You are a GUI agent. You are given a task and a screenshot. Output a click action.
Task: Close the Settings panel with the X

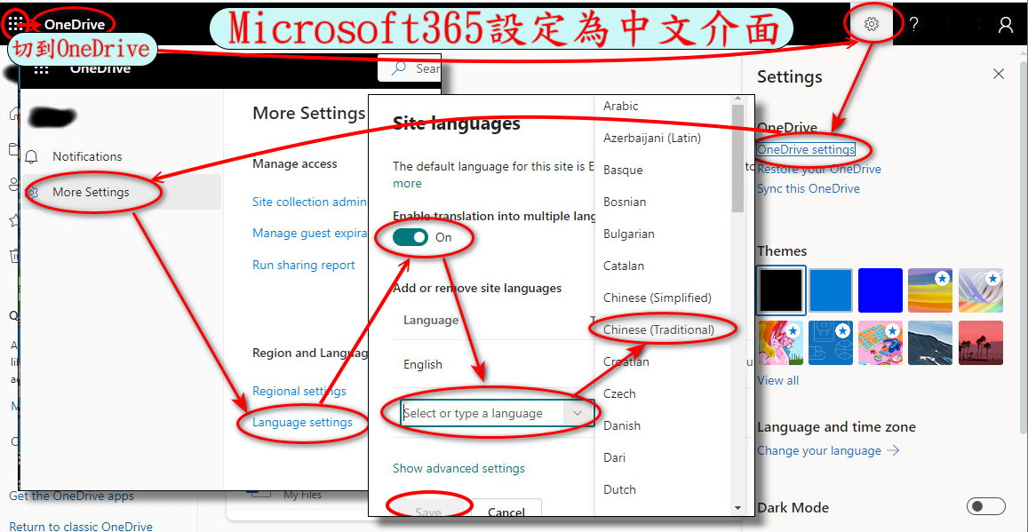click(x=999, y=74)
